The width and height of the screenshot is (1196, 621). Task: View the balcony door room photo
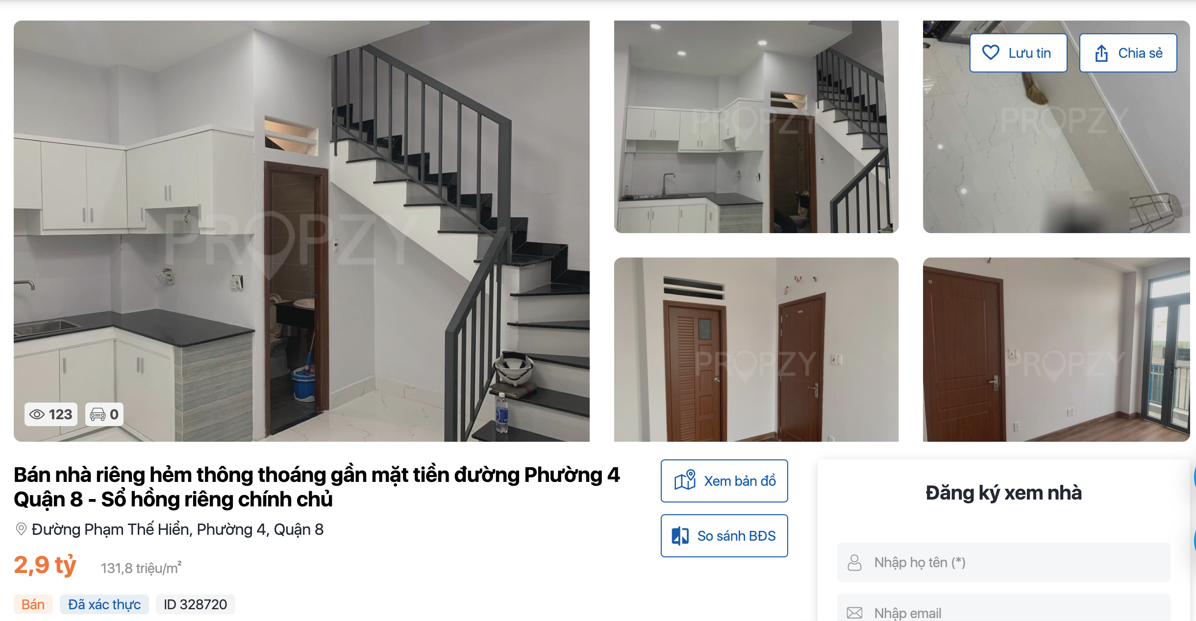[x=1056, y=349]
